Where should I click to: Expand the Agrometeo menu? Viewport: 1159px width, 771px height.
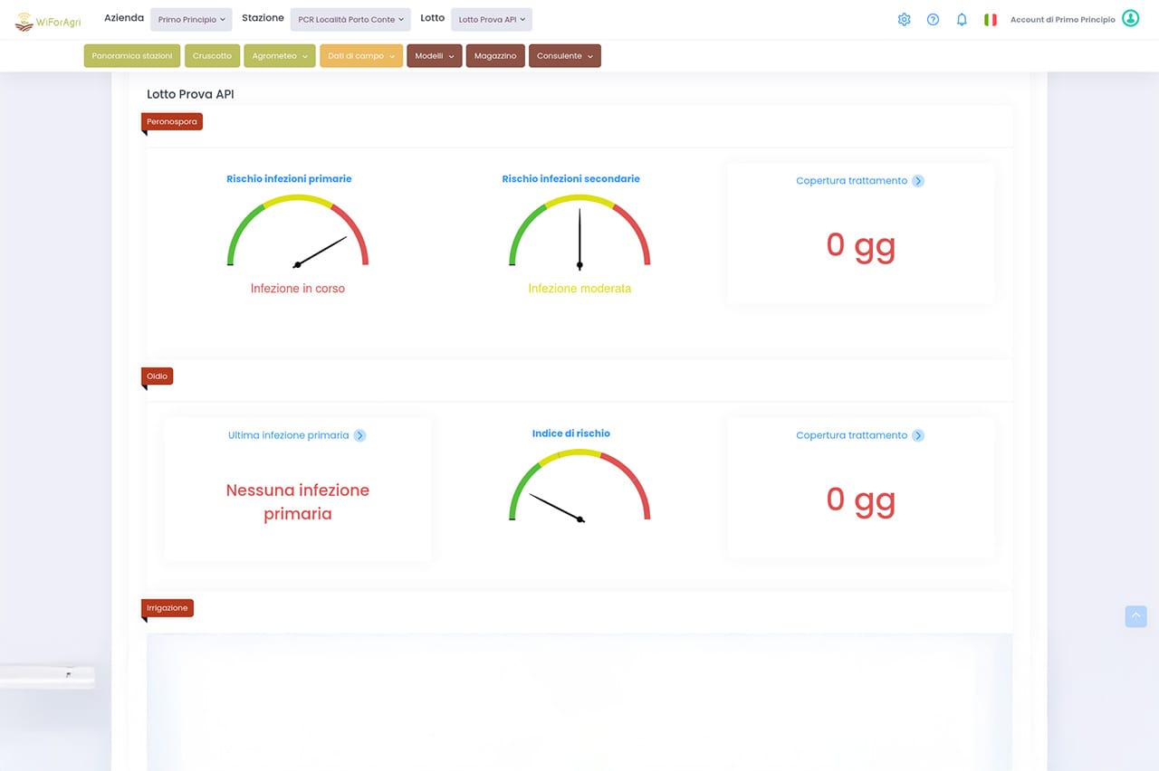279,56
